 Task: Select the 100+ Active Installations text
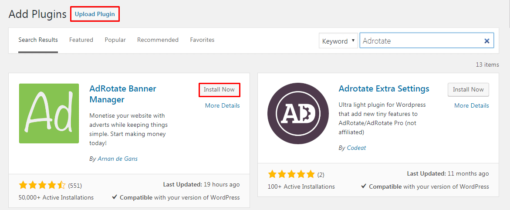pyautogui.click(x=301, y=186)
